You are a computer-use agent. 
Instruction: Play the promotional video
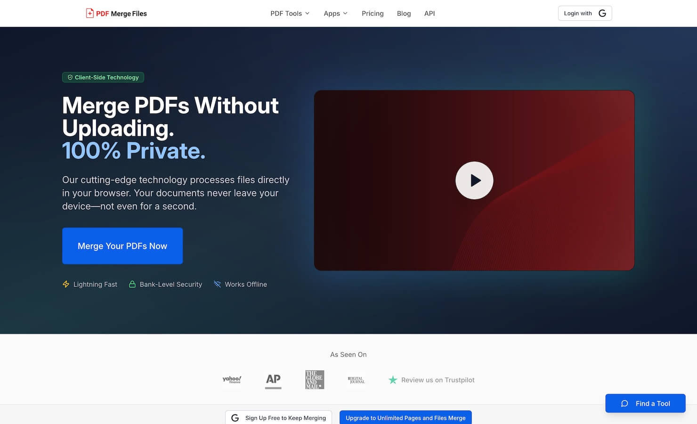(474, 180)
